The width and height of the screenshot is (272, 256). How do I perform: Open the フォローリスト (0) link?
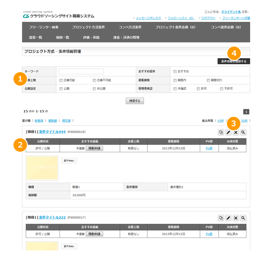click(x=181, y=18)
